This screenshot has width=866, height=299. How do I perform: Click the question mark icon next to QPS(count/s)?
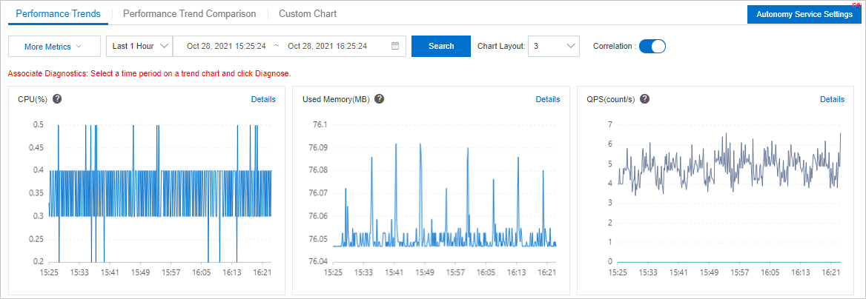644,99
